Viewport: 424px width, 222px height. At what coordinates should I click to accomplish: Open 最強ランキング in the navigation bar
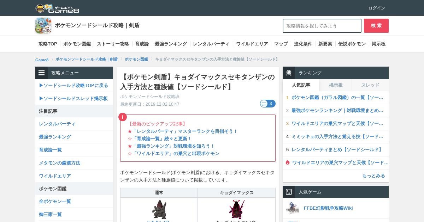[x=171, y=44]
